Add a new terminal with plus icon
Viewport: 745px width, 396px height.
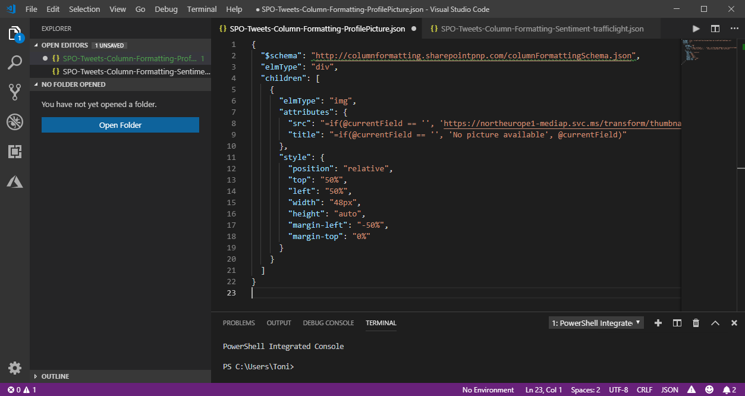click(x=658, y=323)
